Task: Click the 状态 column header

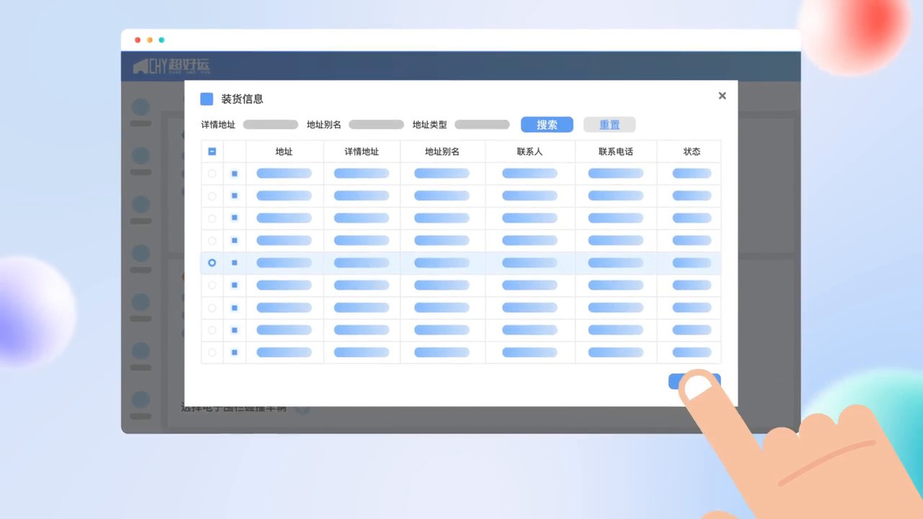Action: [692, 151]
